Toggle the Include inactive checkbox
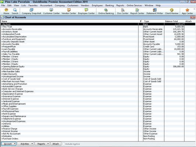 coord(64,144)
